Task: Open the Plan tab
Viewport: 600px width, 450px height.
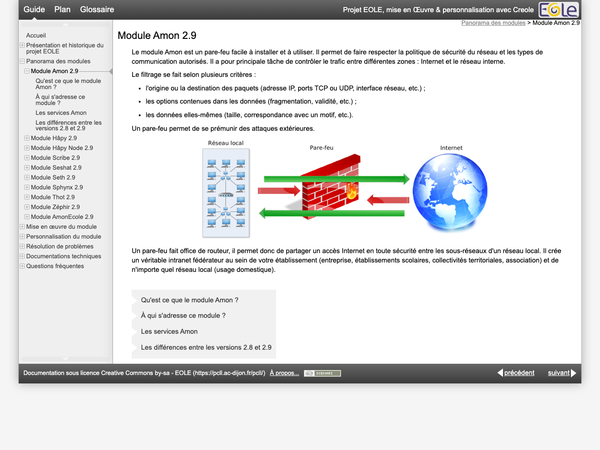Action: 62,9
